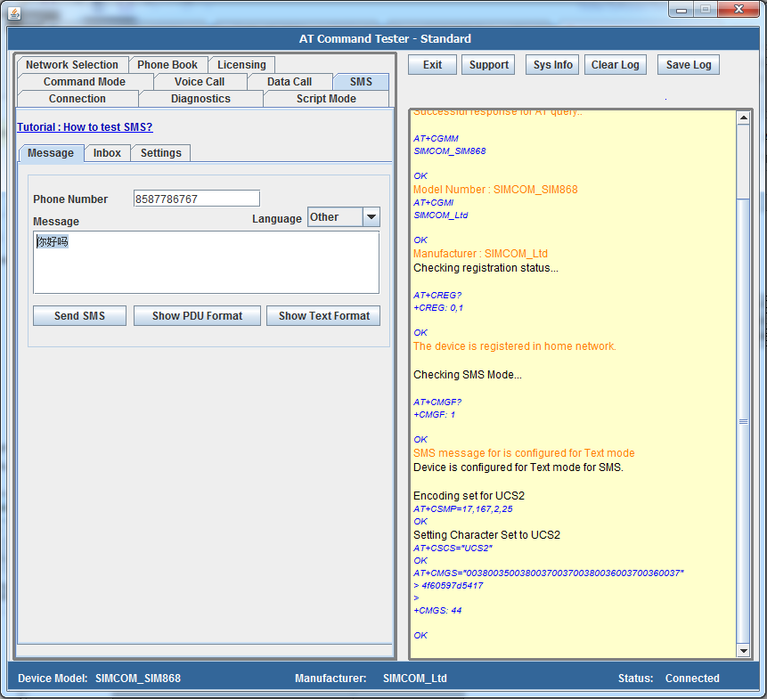Click the 'Checking SMS Mode...' line

(x=467, y=375)
